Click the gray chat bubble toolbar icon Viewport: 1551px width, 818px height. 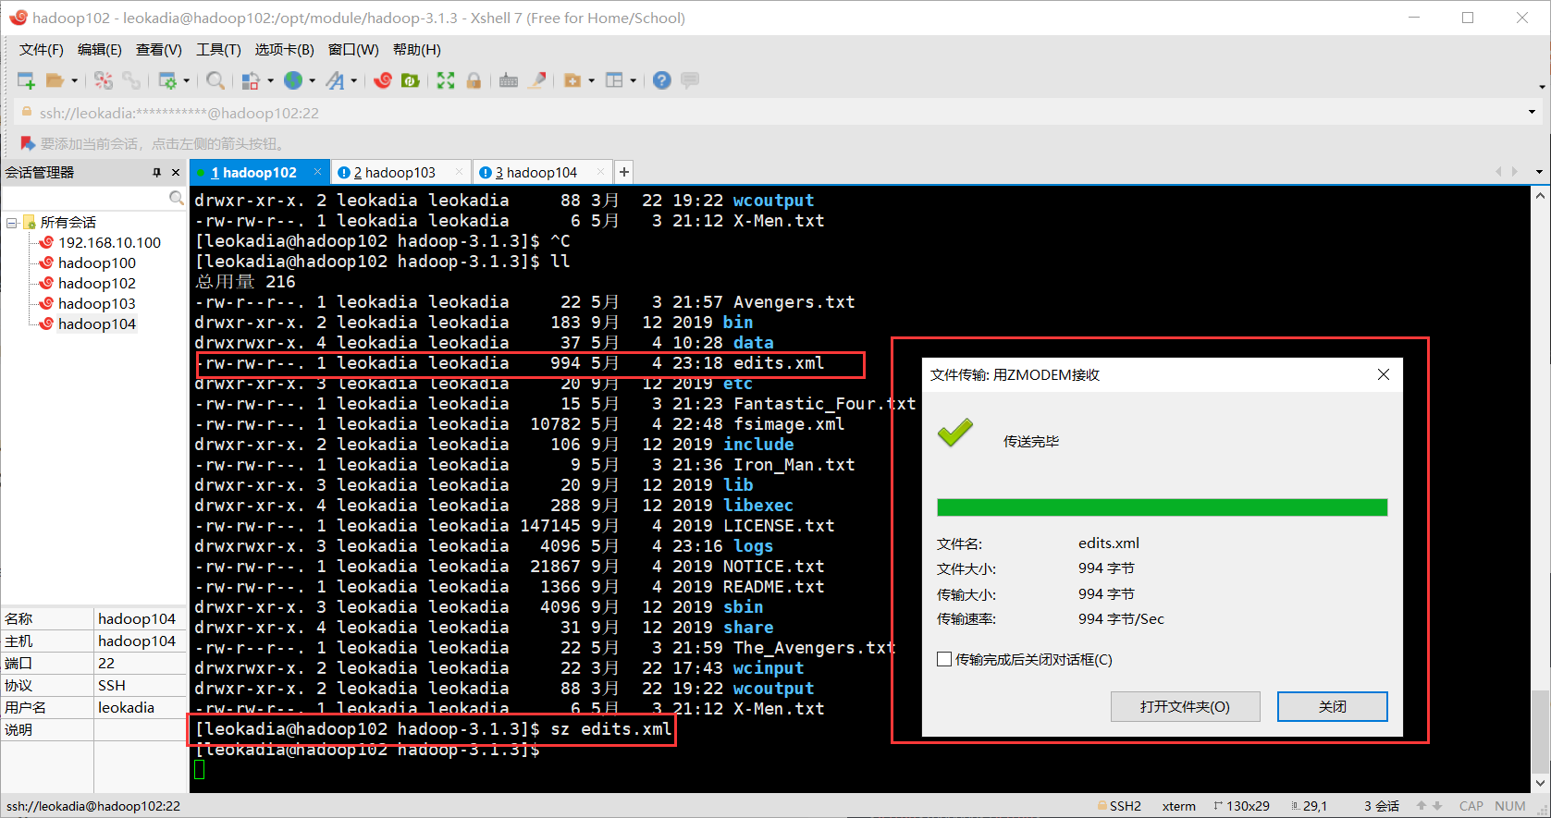(690, 80)
